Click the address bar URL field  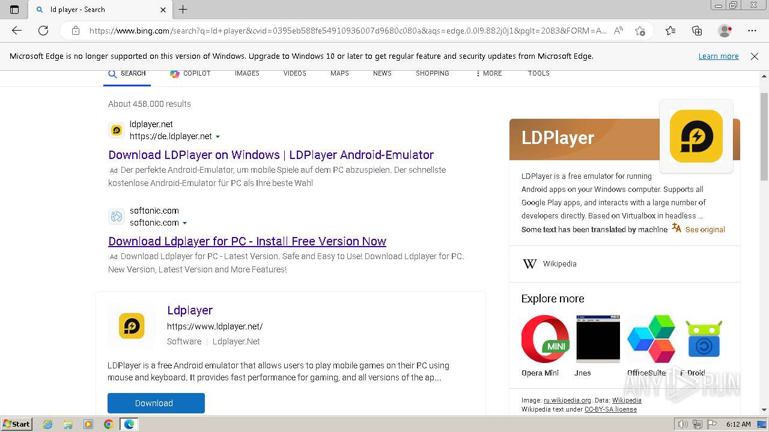tap(347, 31)
